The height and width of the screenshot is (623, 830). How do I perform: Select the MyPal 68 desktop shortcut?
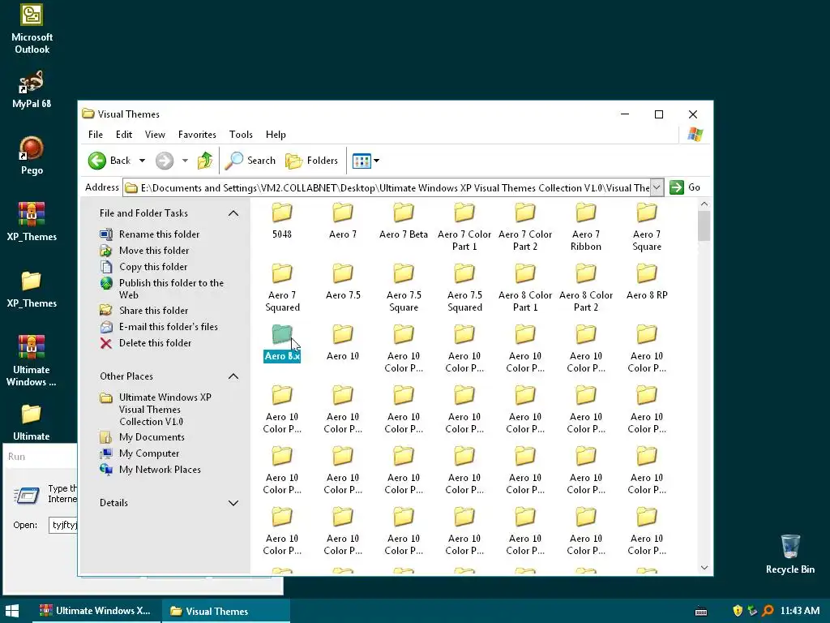point(32,89)
